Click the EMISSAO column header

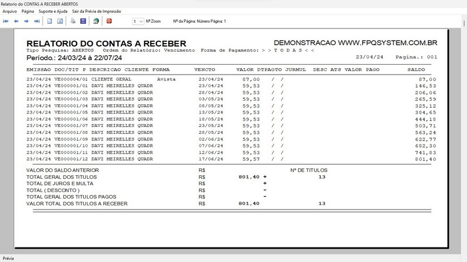(39, 69)
